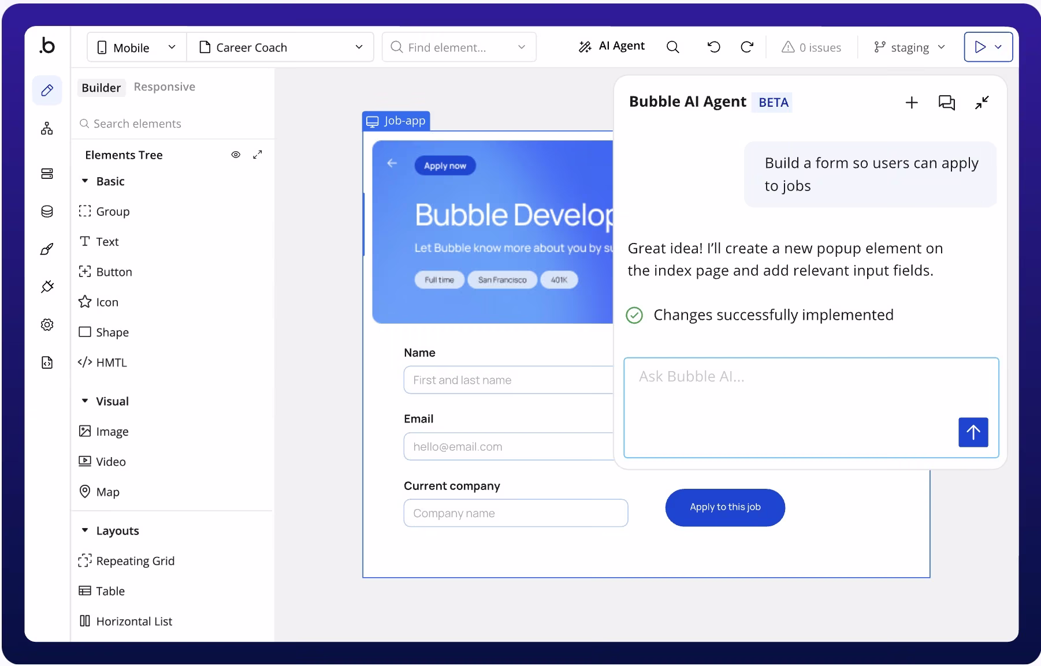The height and width of the screenshot is (666, 1041).
Task: Open the Data database icon in sidebar
Action: pos(47,211)
